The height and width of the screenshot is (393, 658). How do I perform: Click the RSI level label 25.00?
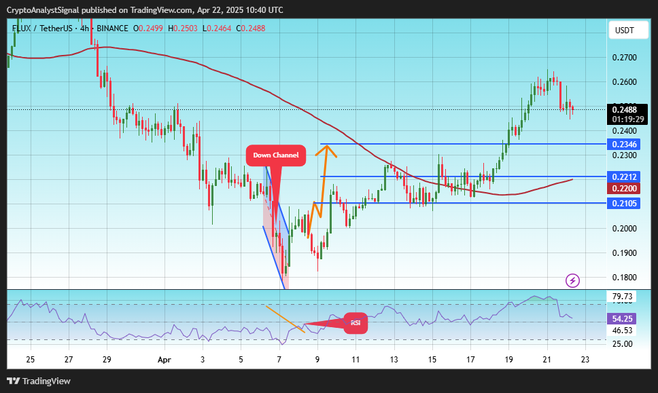[x=623, y=344]
